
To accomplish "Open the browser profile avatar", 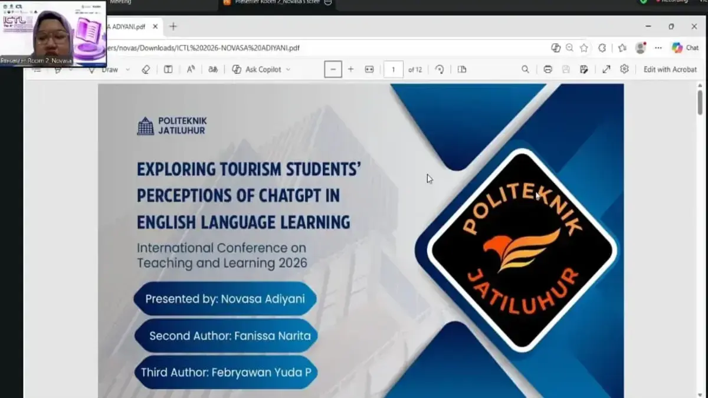I will [x=640, y=48].
